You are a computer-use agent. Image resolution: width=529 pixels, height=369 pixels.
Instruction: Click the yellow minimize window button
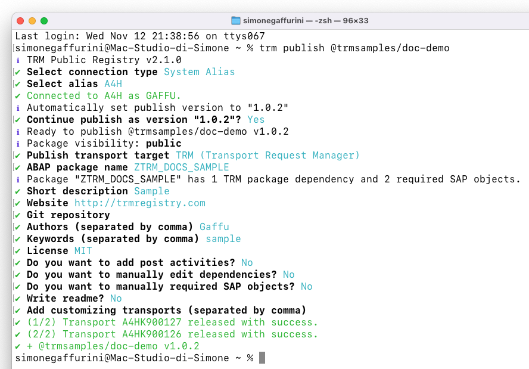[32, 21]
